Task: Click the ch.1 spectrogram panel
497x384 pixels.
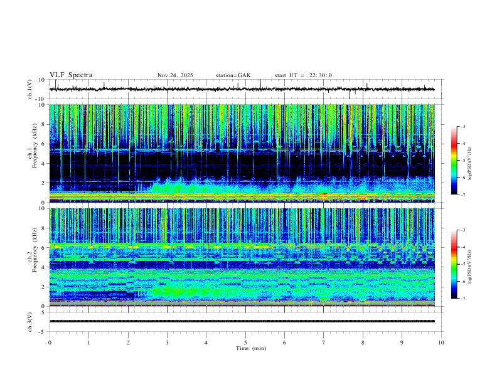Action: pyautogui.click(x=242, y=153)
